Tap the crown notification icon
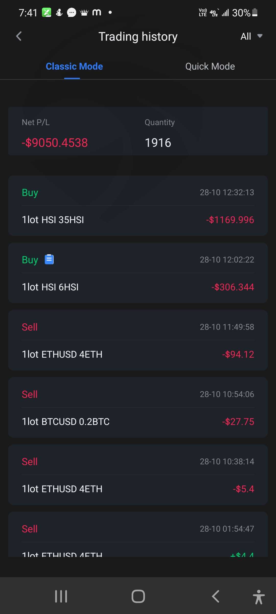 tap(84, 12)
